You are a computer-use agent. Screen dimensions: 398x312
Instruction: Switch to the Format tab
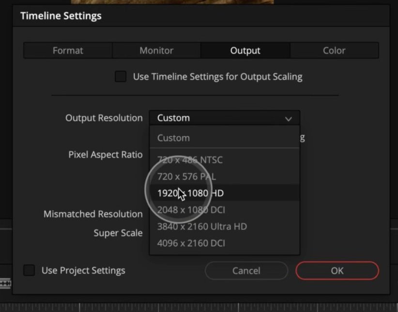(x=67, y=50)
